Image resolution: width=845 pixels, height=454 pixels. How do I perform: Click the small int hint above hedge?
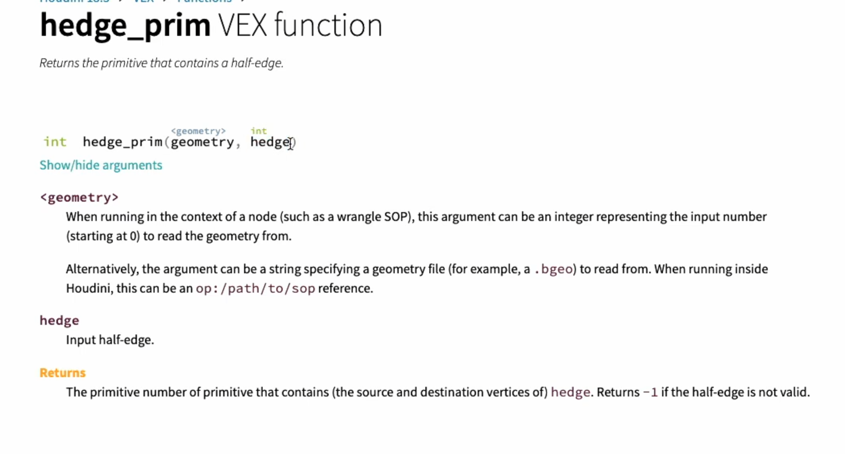(259, 131)
